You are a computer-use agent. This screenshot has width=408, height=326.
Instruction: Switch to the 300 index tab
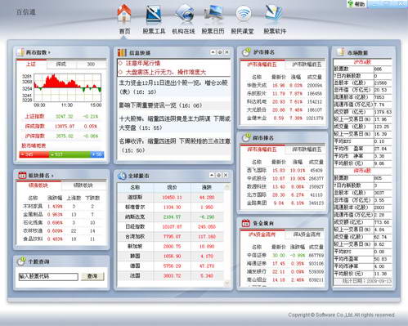coord(91,65)
